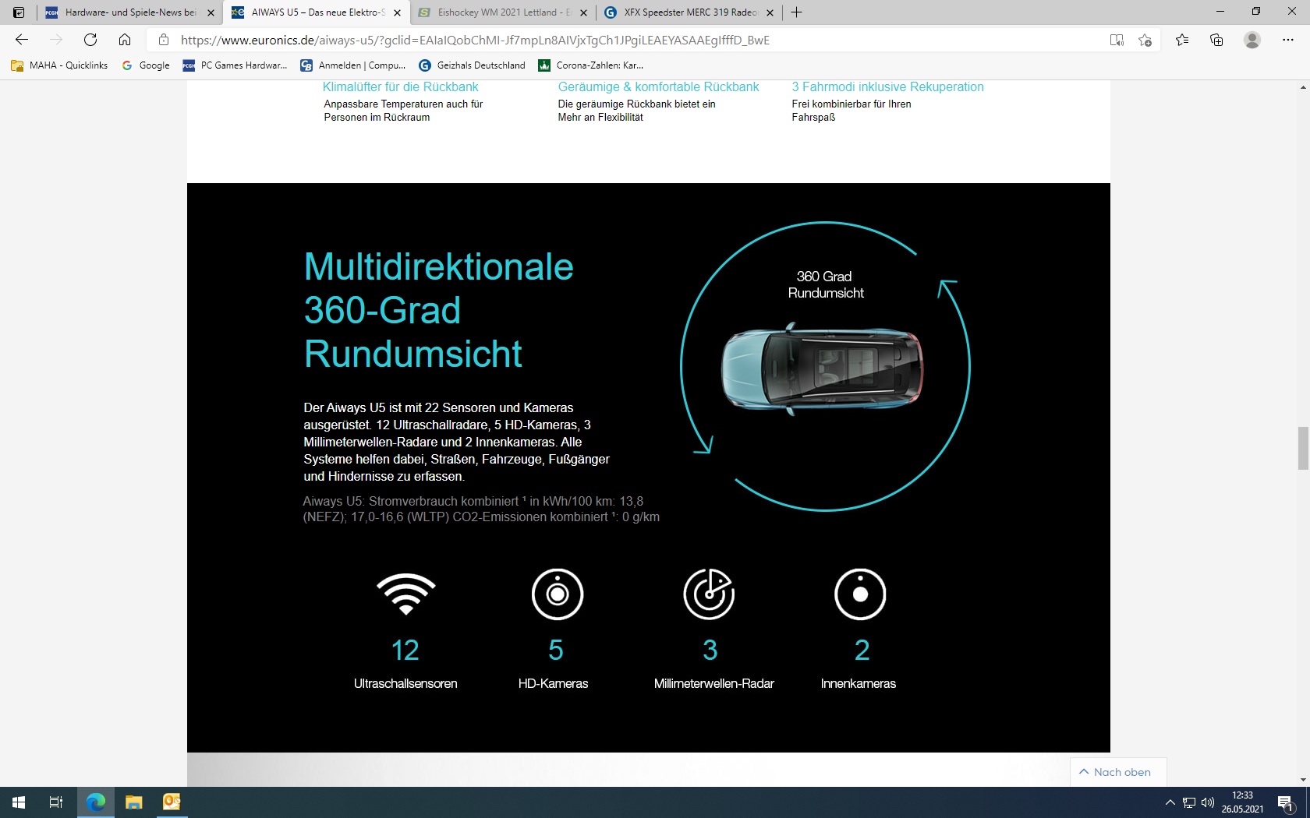Screen dimensions: 1310x818
Task: Go back to the previous page
Action: tap(22, 40)
